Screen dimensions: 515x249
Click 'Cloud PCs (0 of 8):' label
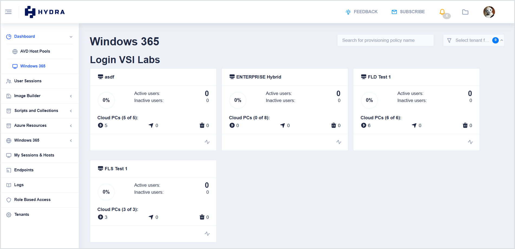(249, 118)
